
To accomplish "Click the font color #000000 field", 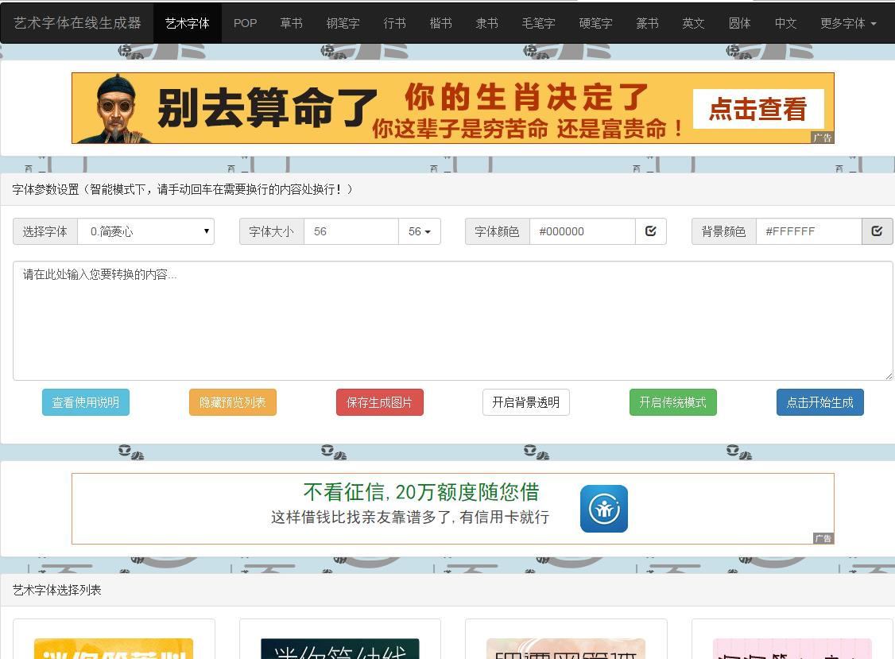I will [582, 231].
